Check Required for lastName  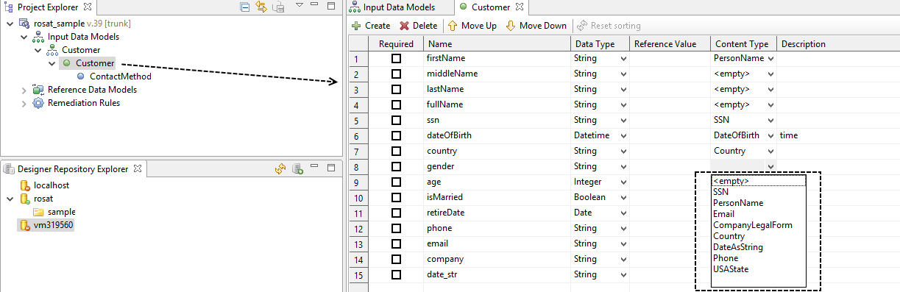coord(396,88)
